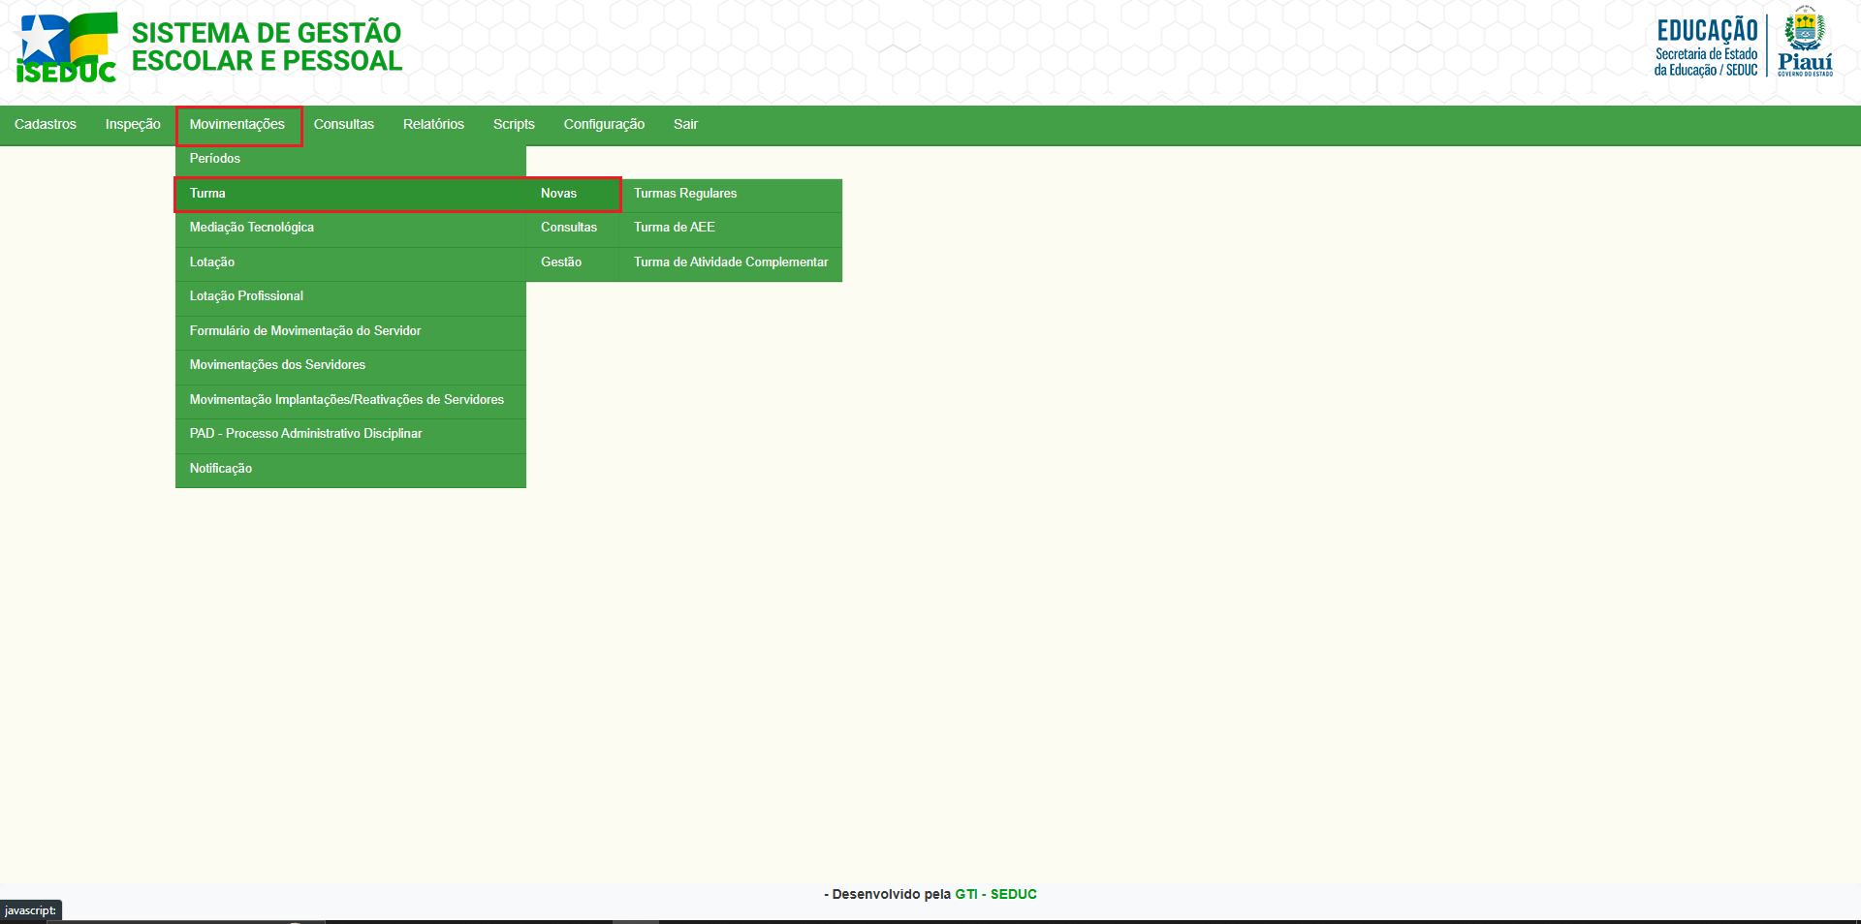1861x924 pixels.
Task: Choose Turma de Atividade Complementar
Action: coord(731,262)
